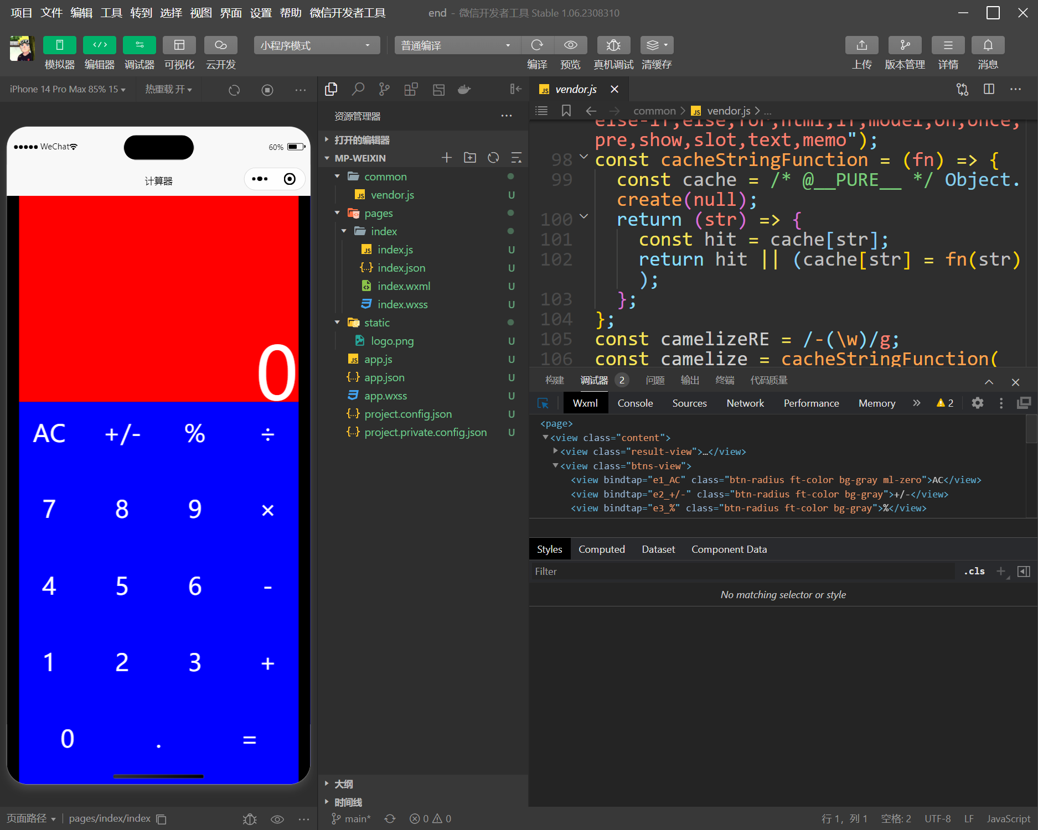
Task: Split the editor with the split icon
Action: click(x=989, y=89)
